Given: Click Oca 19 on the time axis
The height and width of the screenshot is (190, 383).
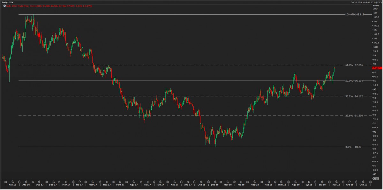Looking at the screenshot, I should 363,185.
